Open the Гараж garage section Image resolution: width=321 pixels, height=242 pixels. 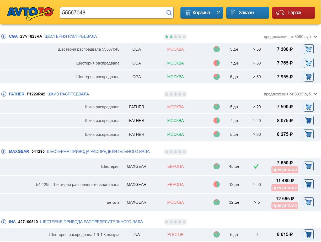(293, 13)
